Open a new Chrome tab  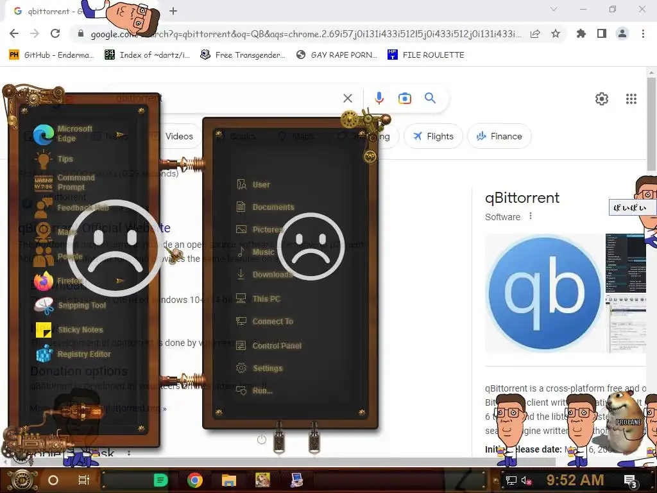coord(173,11)
